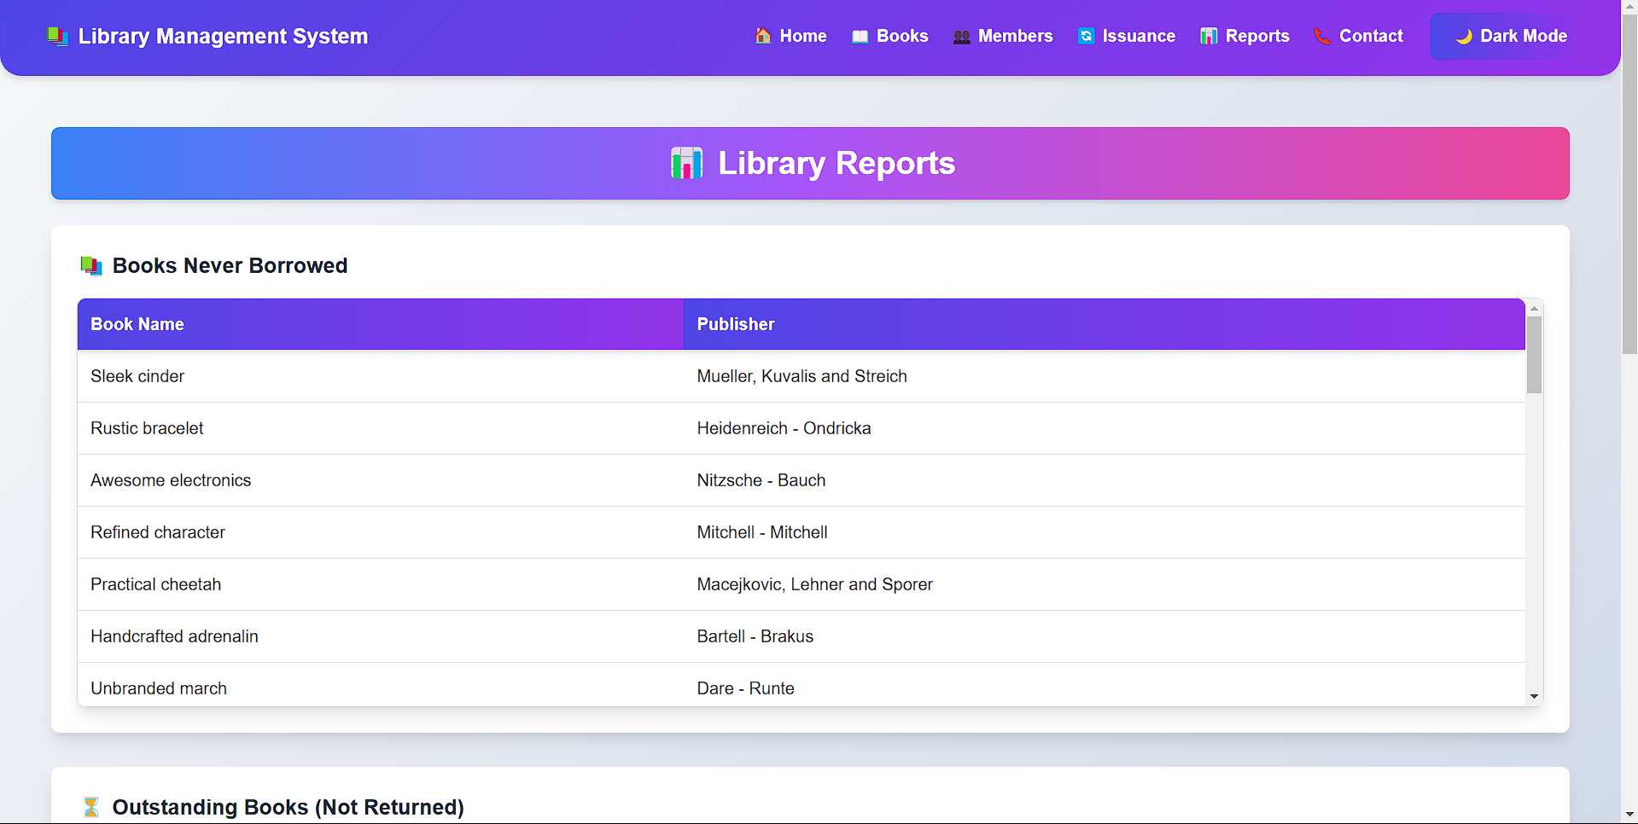Click the books icon beside Books Never Borrowed
The image size is (1638, 824).
91,266
